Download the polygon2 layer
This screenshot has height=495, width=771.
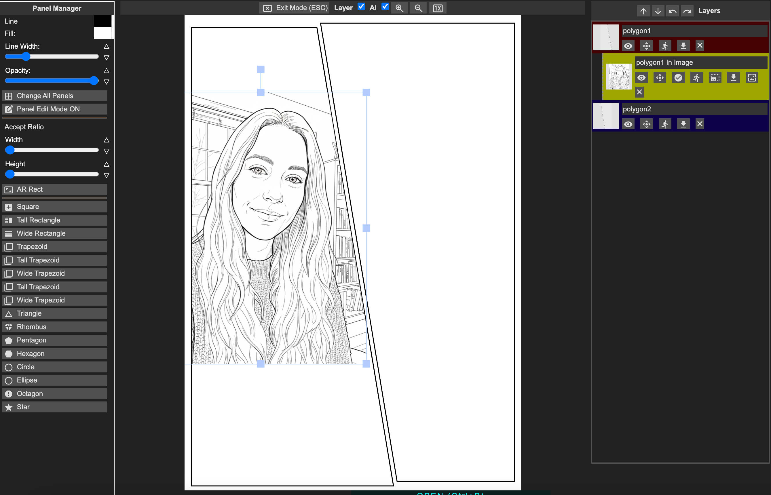[683, 124]
